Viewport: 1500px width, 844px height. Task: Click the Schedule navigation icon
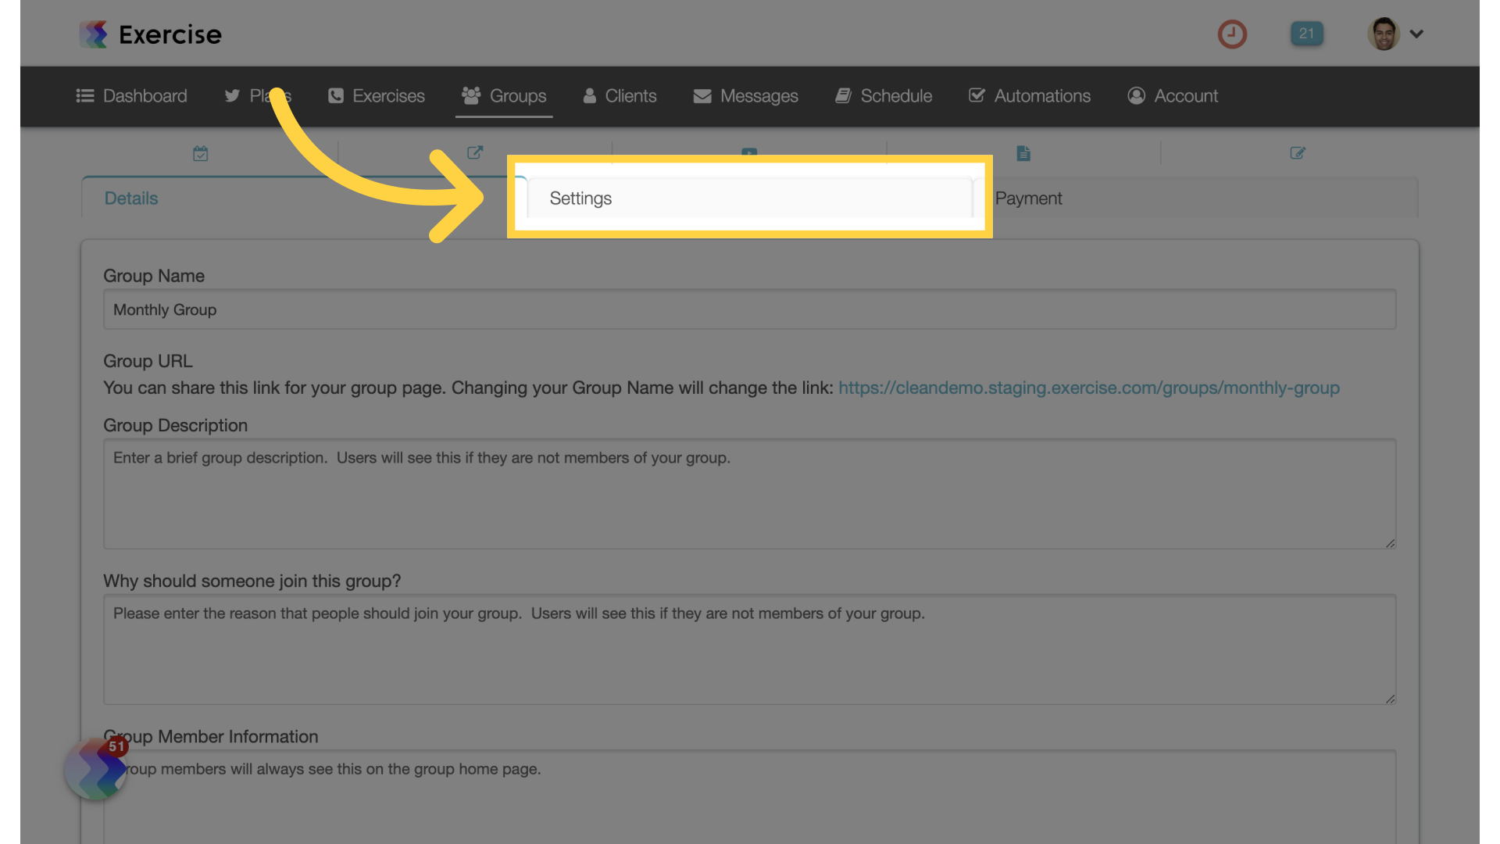click(x=843, y=95)
